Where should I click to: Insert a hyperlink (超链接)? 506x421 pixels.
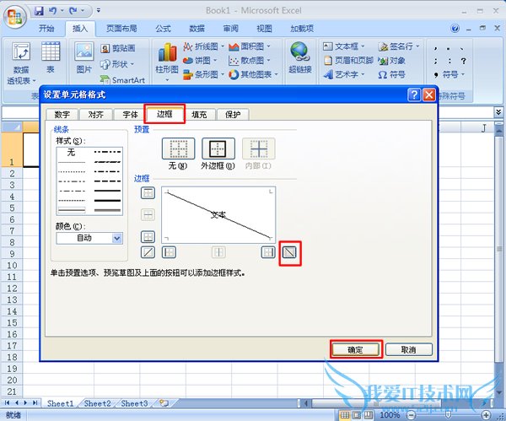pos(299,57)
